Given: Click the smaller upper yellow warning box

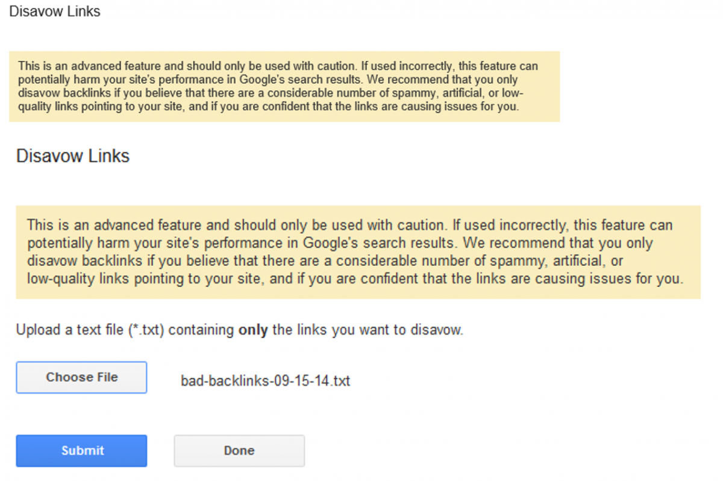Looking at the screenshot, I should pos(284,86).
